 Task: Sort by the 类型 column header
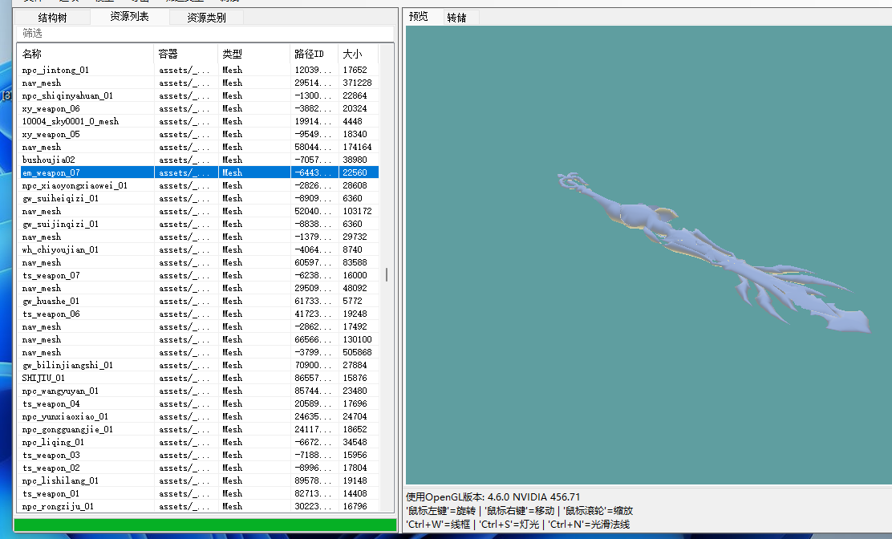[x=254, y=54]
